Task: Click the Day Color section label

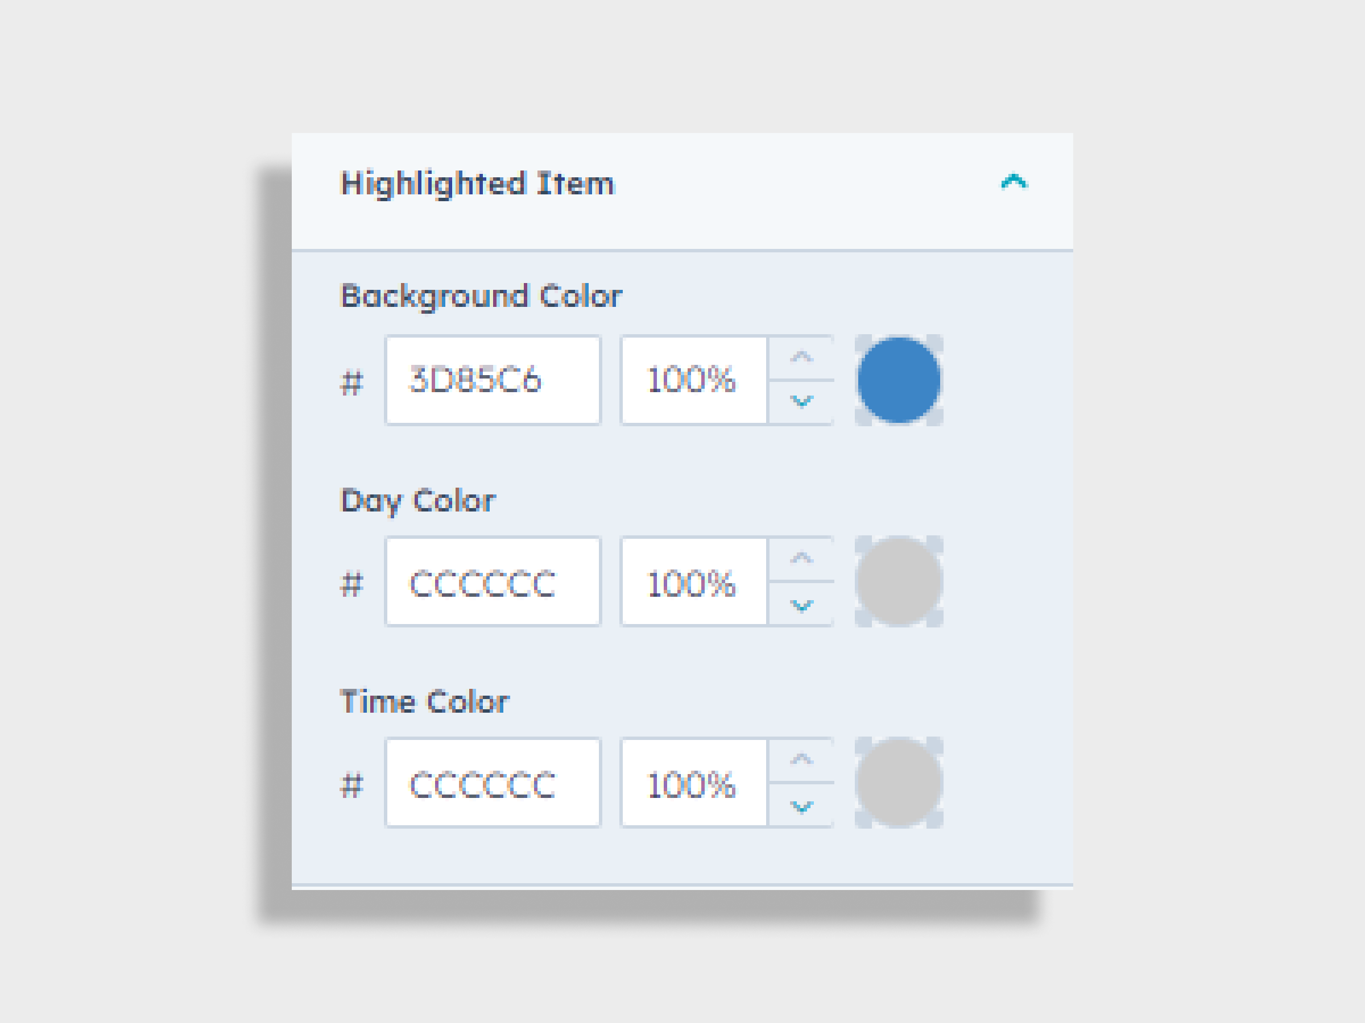Action: pos(419,501)
